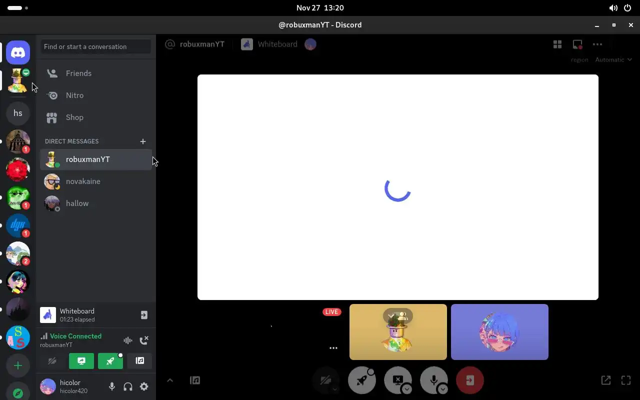Enter full screen mode
The image size is (640, 400).
626,380
